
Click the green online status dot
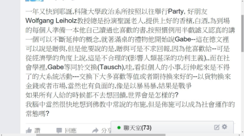click(119, 128)
